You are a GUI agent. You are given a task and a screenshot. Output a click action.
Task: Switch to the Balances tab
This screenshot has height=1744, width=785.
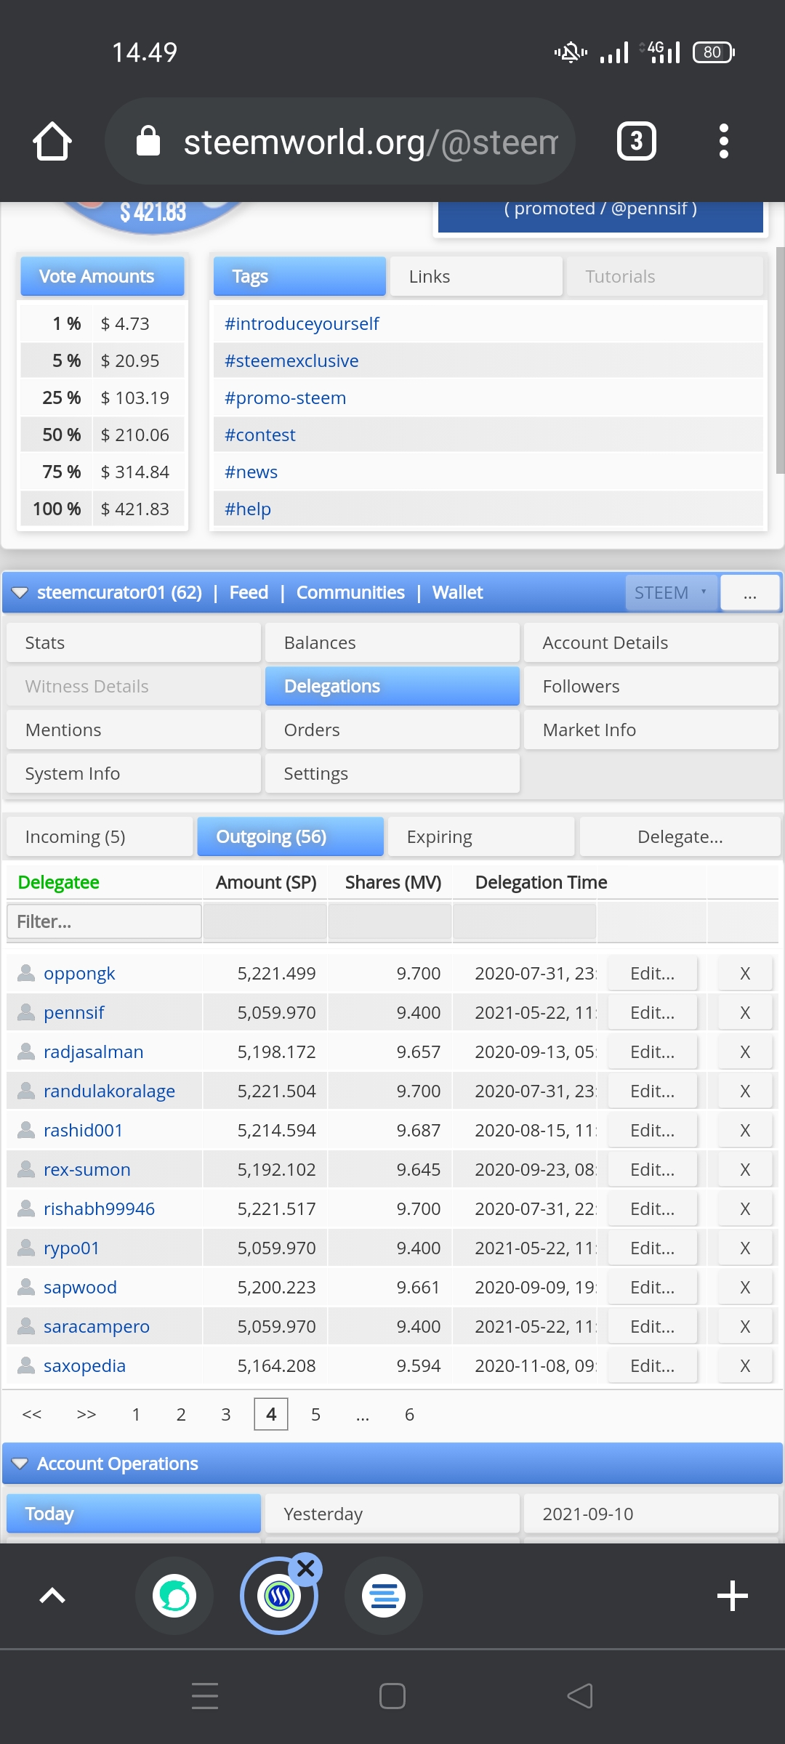[x=392, y=642]
